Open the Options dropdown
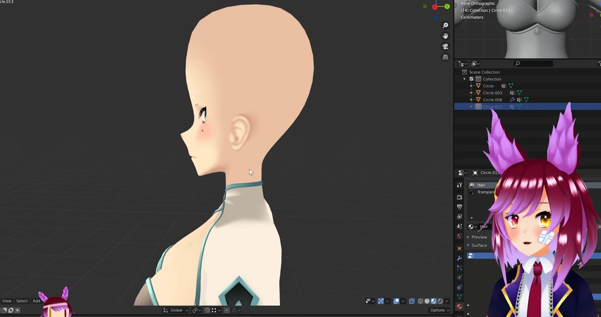 click(x=440, y=310)
